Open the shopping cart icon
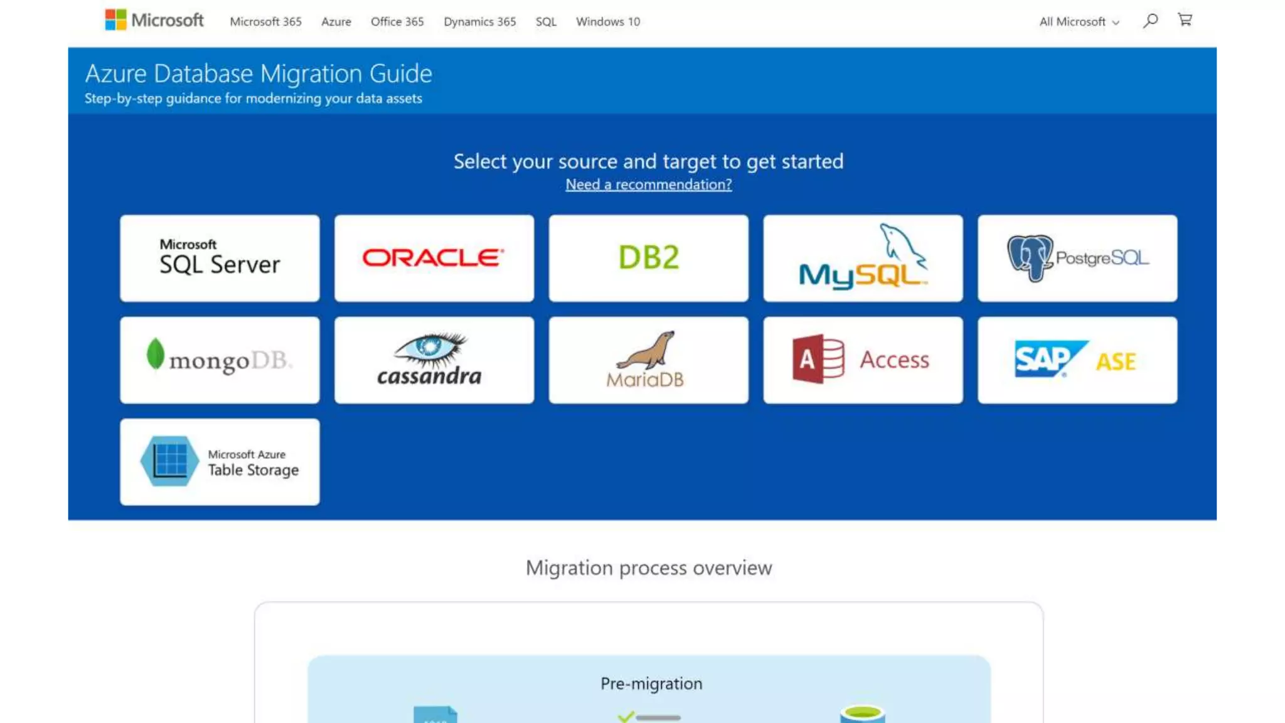Screen dimensions: 1285x723 (x=1185, y=20)
